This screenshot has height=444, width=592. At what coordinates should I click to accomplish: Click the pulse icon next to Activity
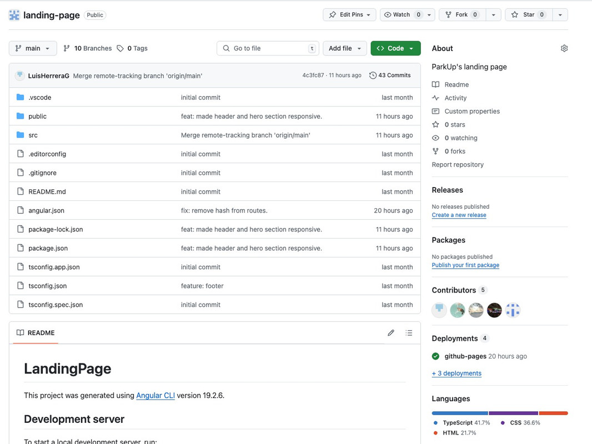pos(436,98)
